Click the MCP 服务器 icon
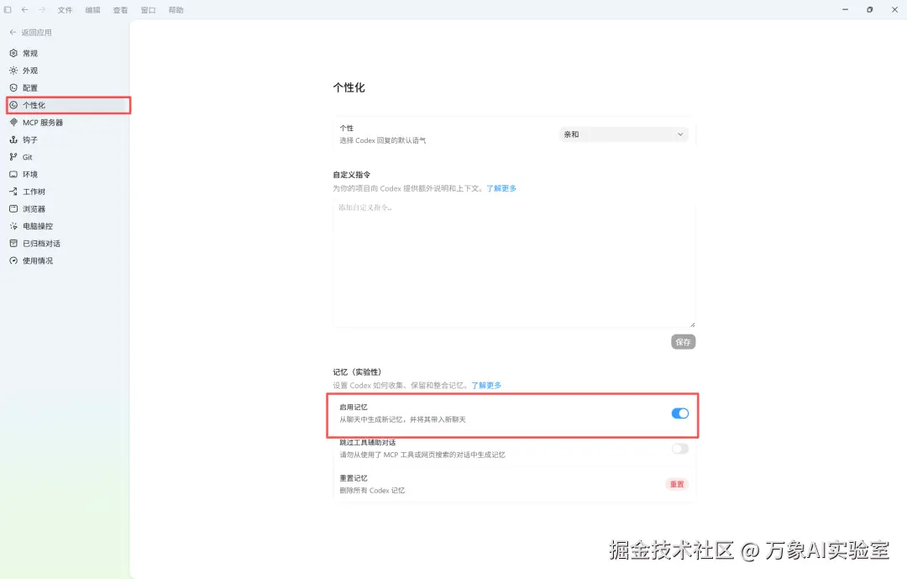Viewport: 907px width, 579px height. [x=13, y=122]
